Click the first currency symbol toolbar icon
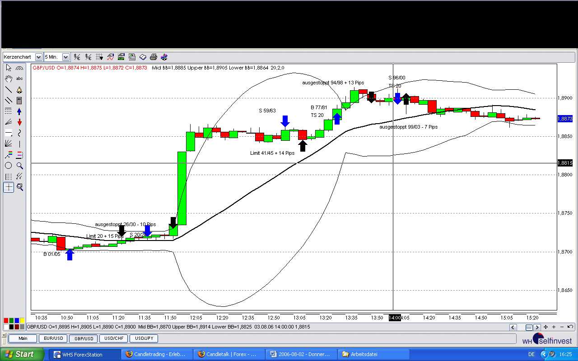The height and width of the screenshot is (361, 578). (77, 57)
